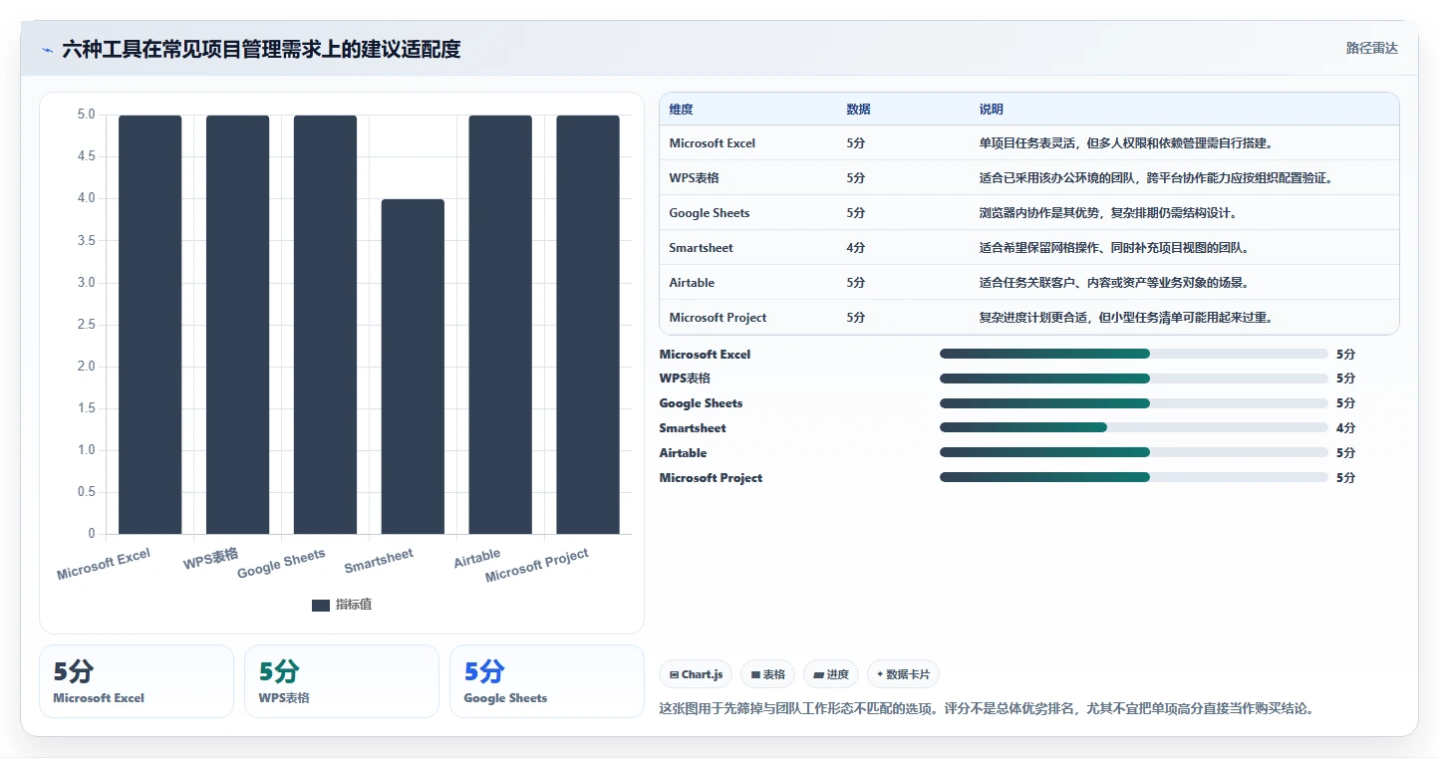The width and height of the screenshot is (1439, 758).
Task: Click the 进度 chip
Action: click(831, 674)
